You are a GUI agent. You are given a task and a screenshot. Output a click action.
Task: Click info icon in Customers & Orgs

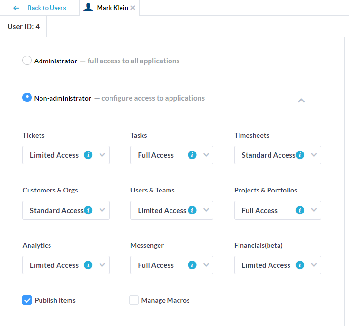pos(88,210)
